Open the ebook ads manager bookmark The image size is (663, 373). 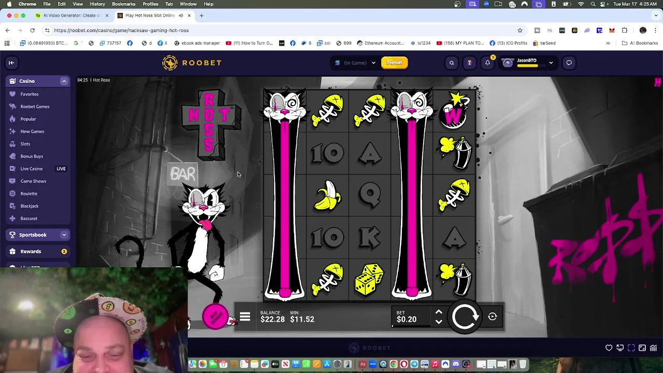tap(197, 43)
